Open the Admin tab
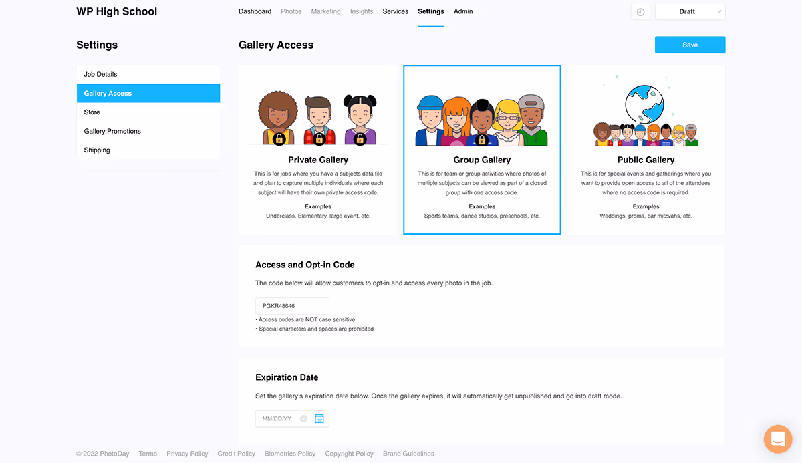 [463, 11]
